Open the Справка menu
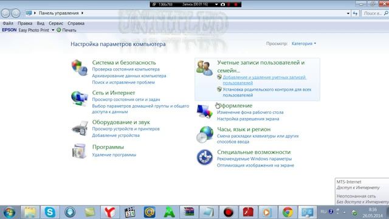This screenshot has width=389, height=219. point(76,23)
